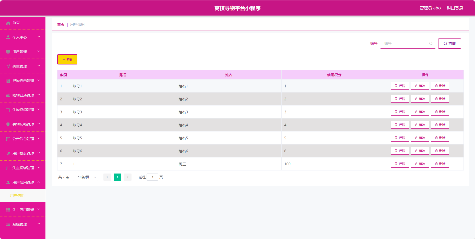Image resolution: width=475 pixels, height=239 pixels.
Task: Click the 姓名 column header
Action: click(229, 75)
